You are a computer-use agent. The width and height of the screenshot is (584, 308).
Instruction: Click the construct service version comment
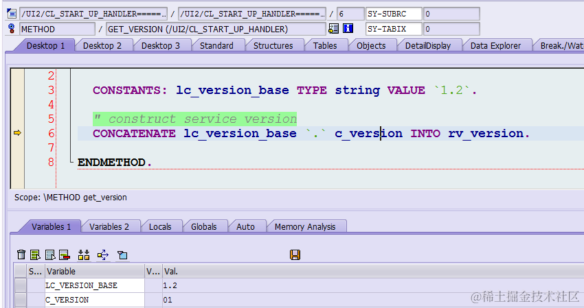coord(195,119)
